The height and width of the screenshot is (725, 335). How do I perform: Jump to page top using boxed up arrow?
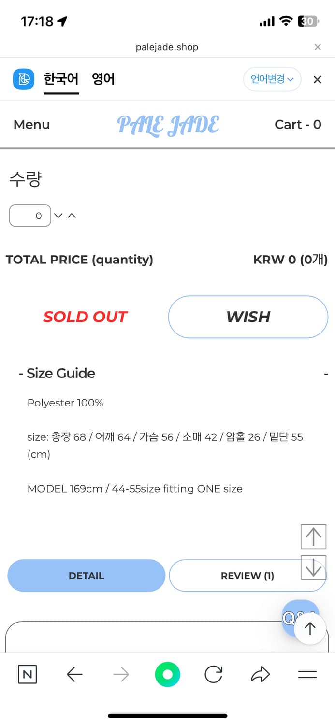[x=313, y=536]
